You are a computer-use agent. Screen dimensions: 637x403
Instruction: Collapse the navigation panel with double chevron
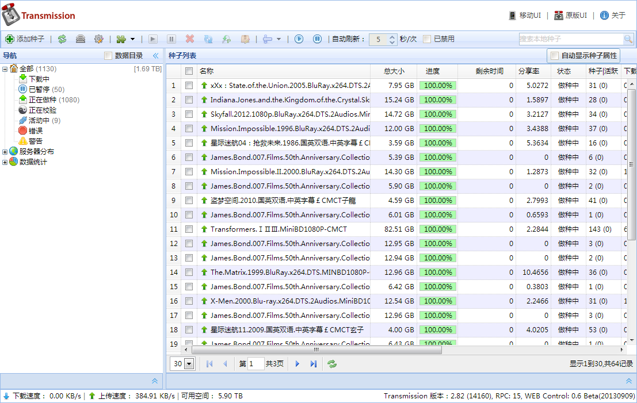tap(155, 56)
